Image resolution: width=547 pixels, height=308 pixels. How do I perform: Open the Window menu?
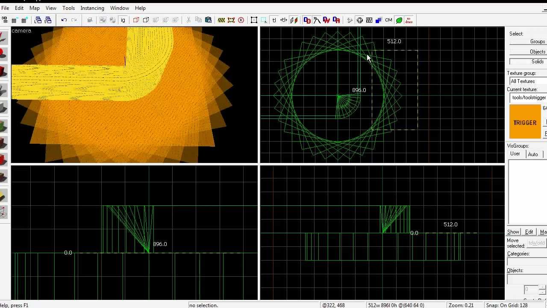[120, 8]
